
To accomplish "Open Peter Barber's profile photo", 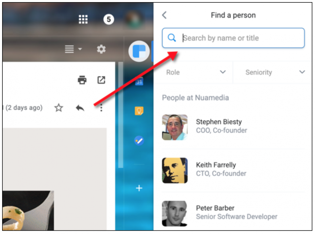I will click(175, 214).
